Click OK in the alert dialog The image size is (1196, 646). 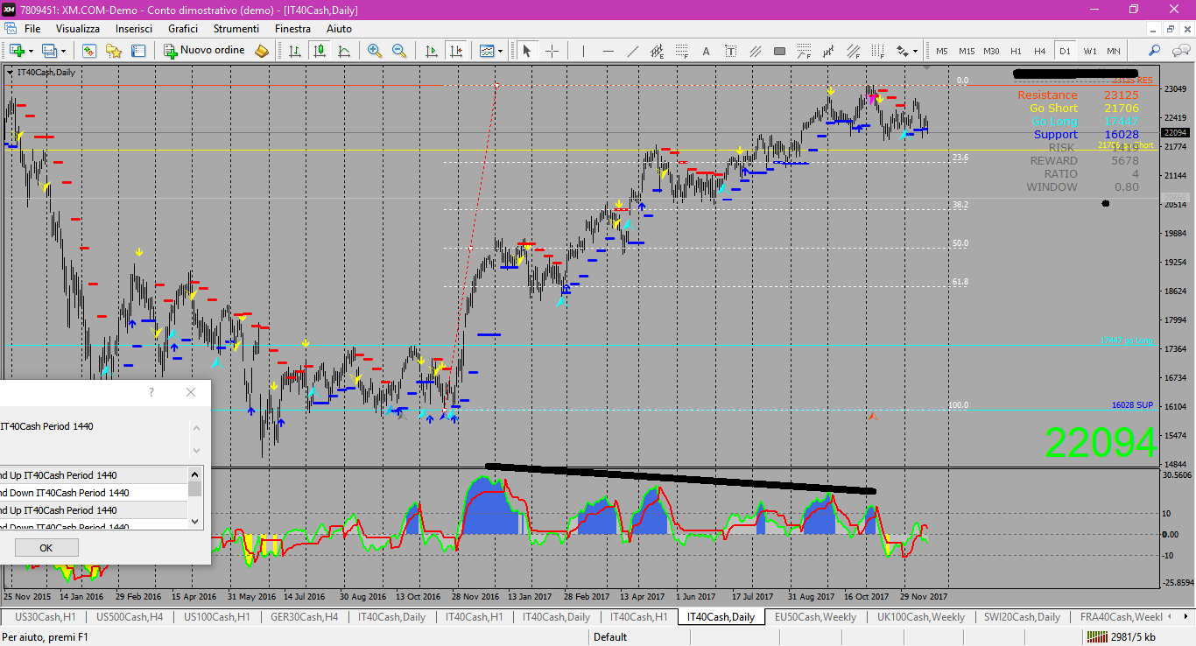46,547
